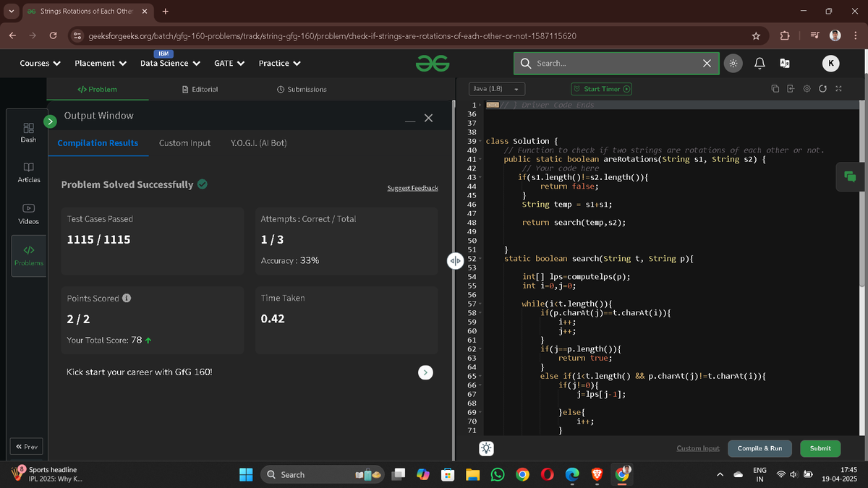Open the language translate icon
The image size is (868, 488).
[x=785, y=64]
